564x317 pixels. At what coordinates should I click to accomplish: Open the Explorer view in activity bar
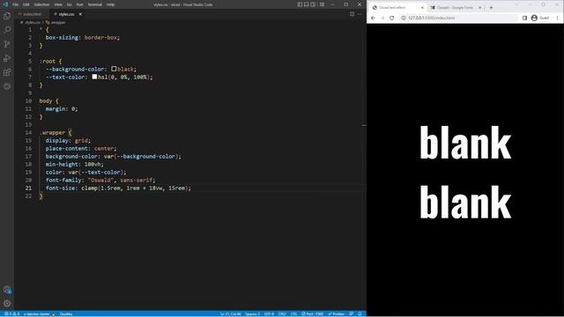[7, 16]
